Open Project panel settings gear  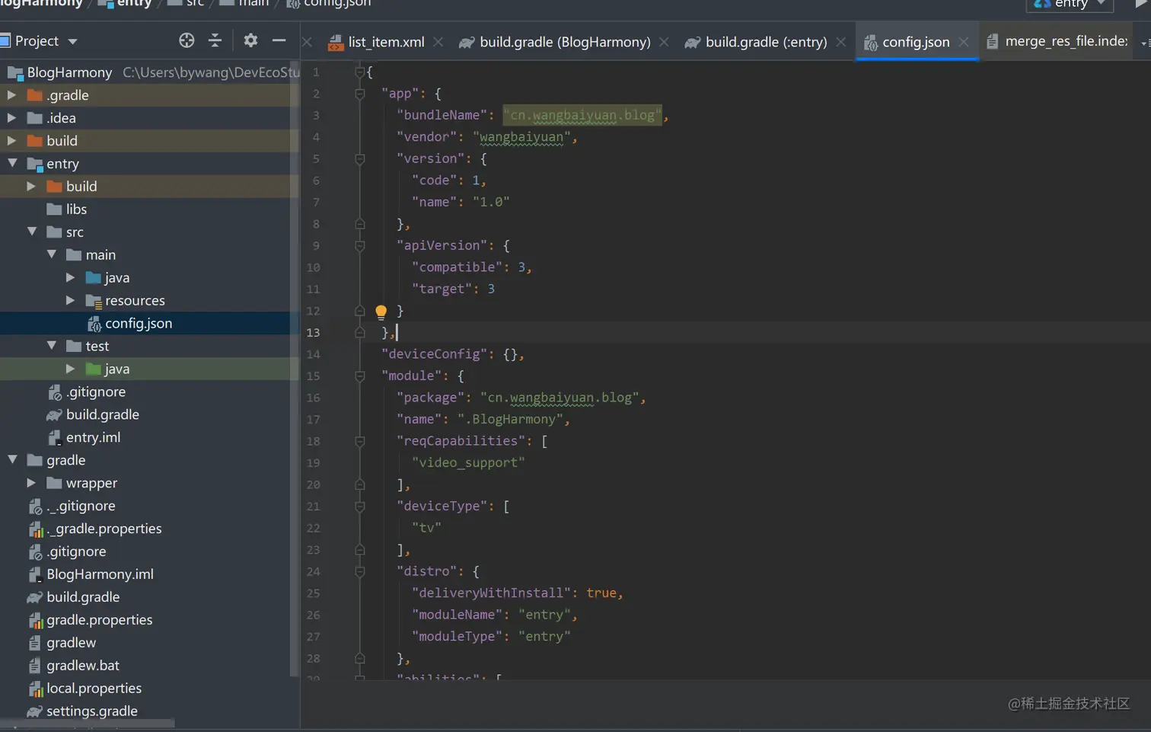(x=250, y=40)
